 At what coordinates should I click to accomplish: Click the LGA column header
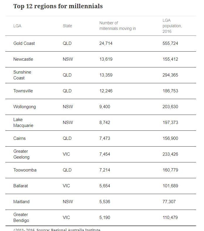pyautogui.click(x=17, y=26)
